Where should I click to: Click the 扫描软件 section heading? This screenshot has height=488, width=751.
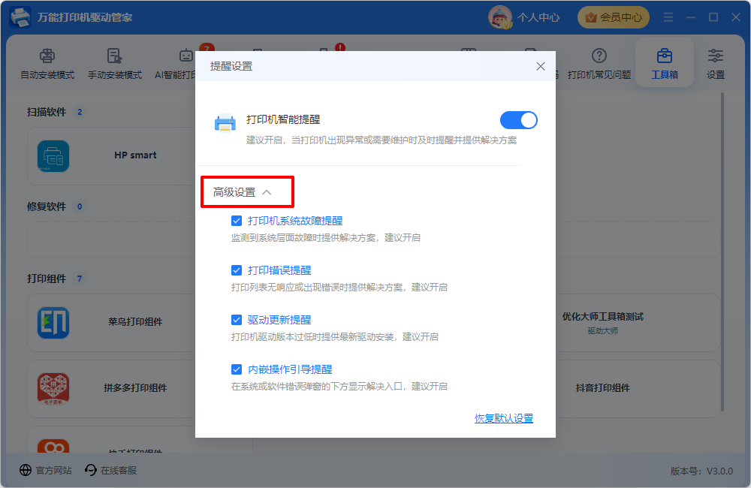tap(47, 112)
